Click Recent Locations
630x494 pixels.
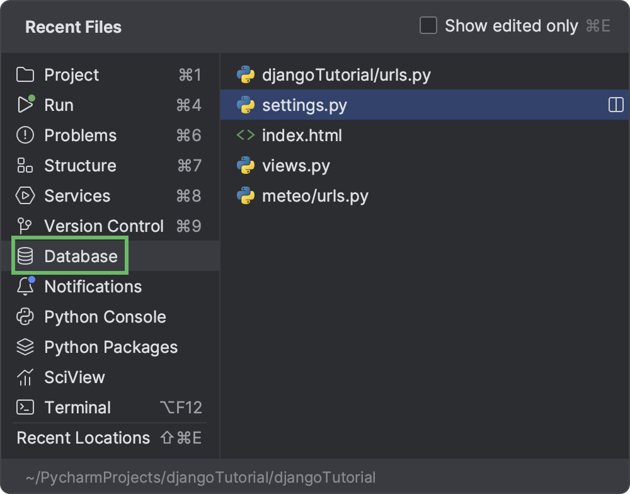[x=82, y=438]
